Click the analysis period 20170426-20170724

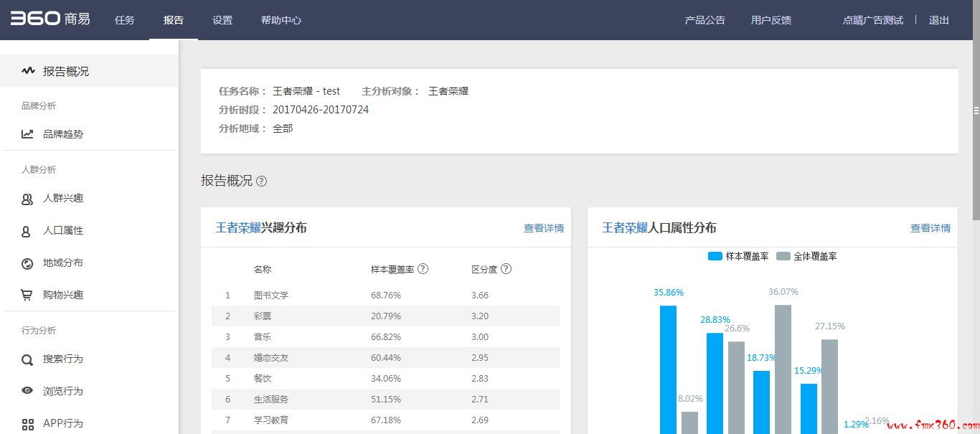click(321, 110)
